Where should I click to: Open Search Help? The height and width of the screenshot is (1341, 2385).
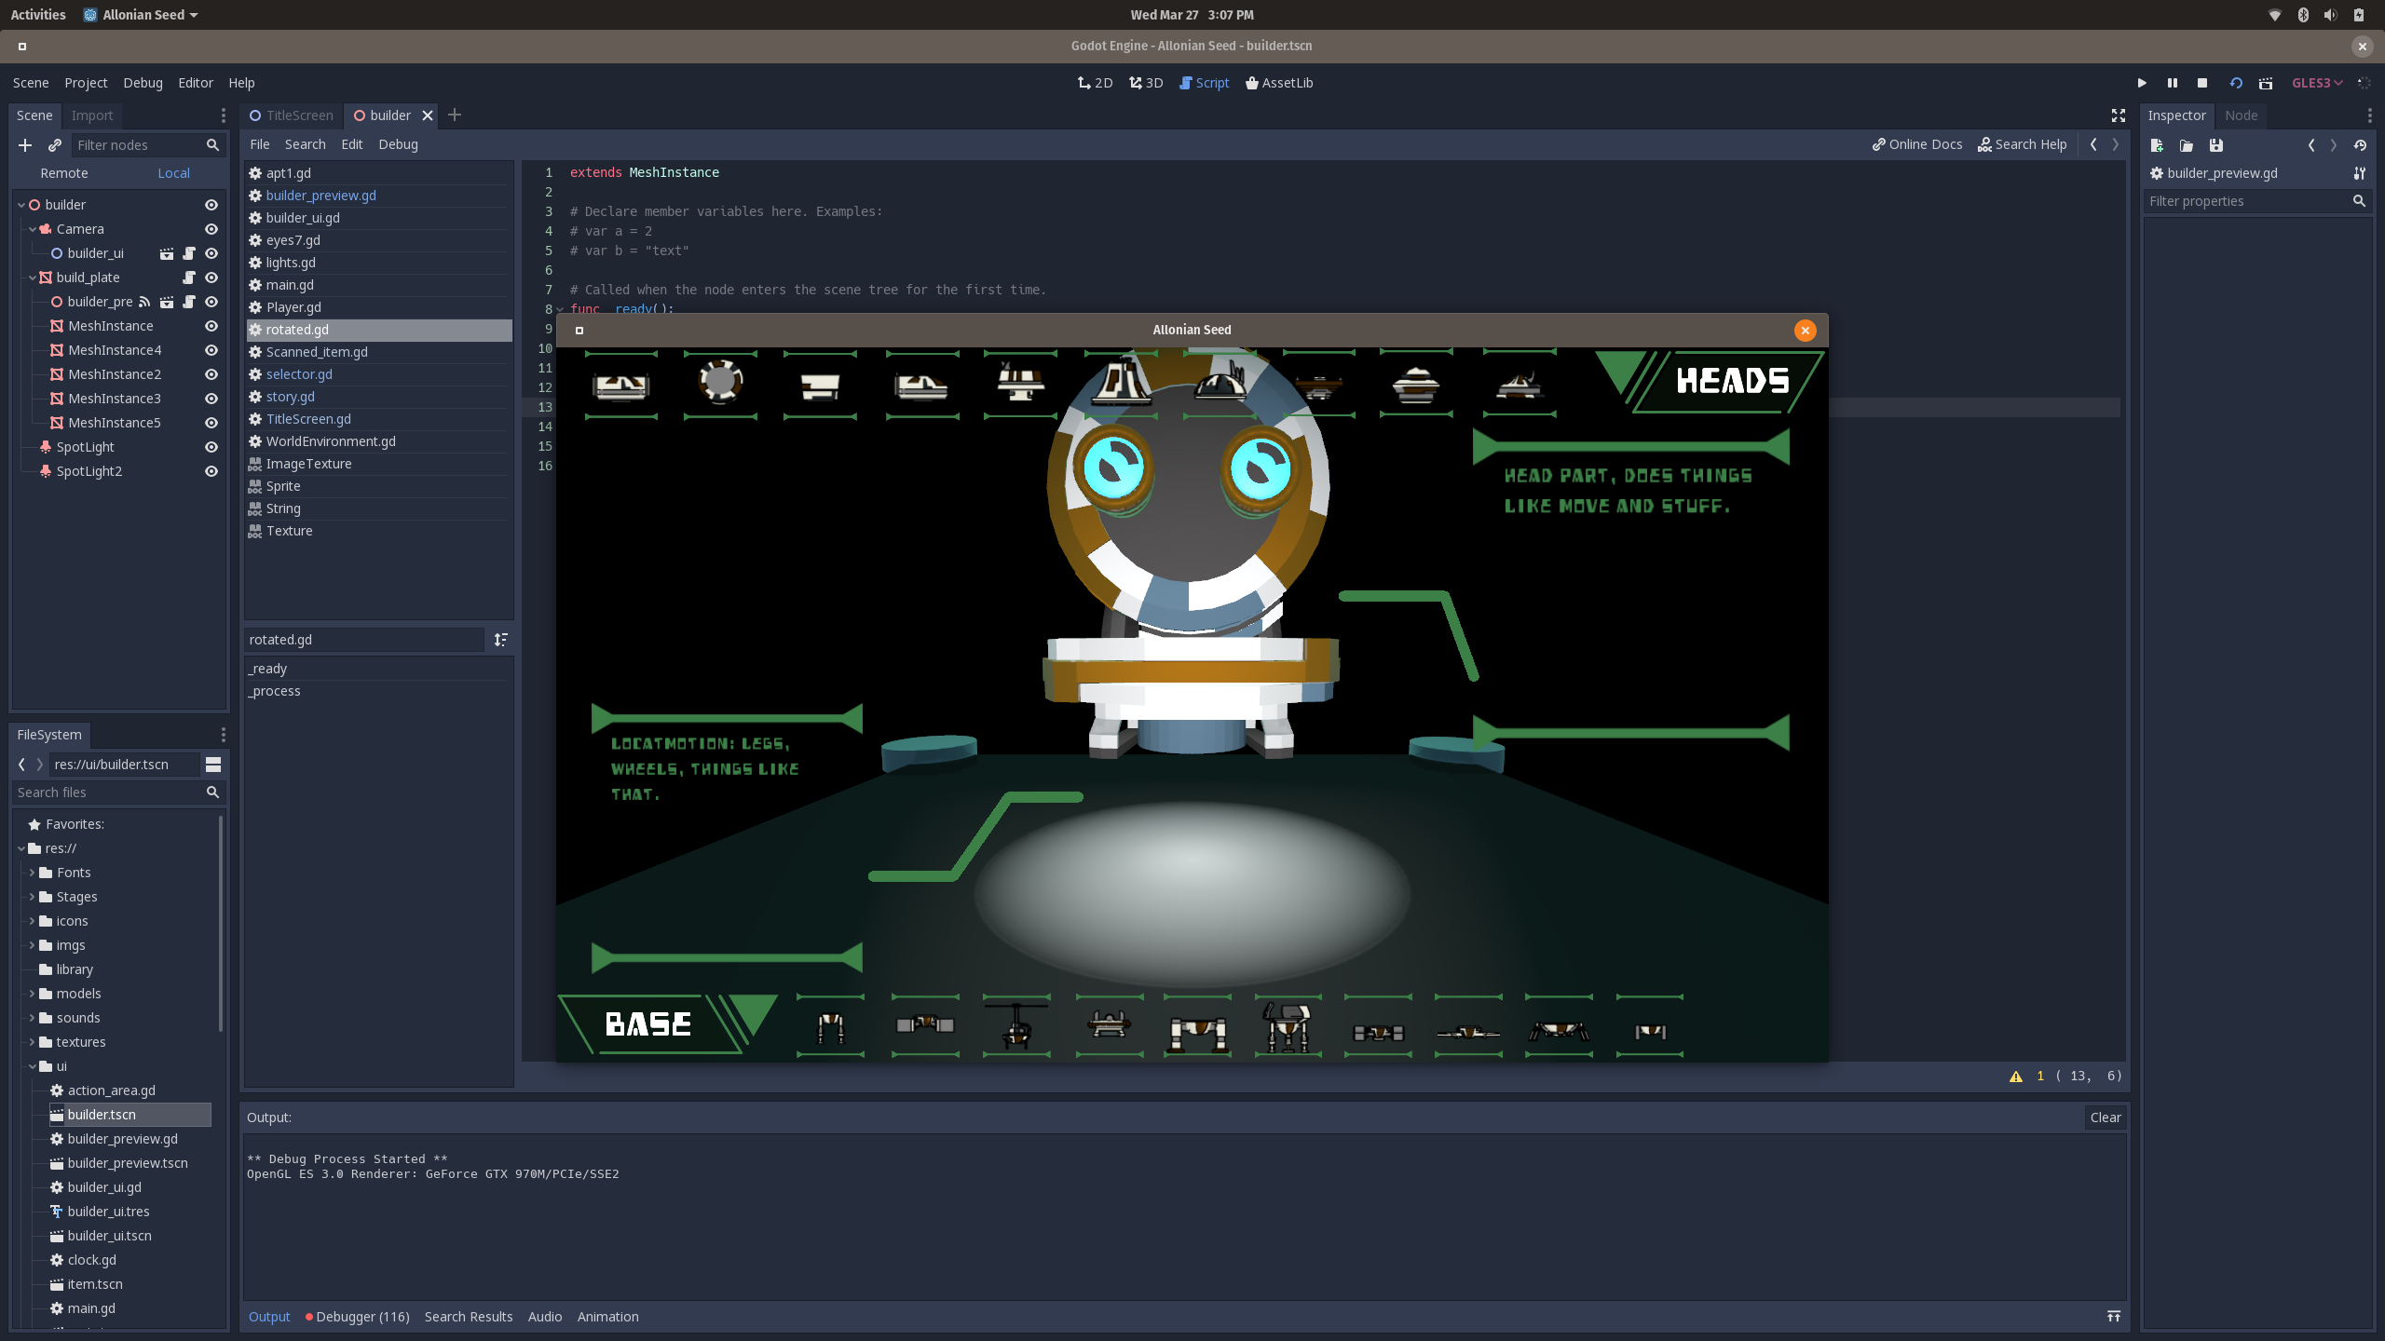2022,144
